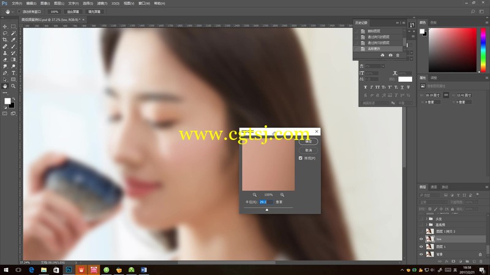
Task: Confirm Gaussian Blur with 确定 button
Action: (309, 142)
